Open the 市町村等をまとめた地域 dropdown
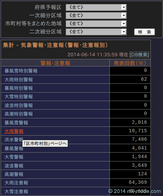This screenshot has width=163, height=196. 96,24
